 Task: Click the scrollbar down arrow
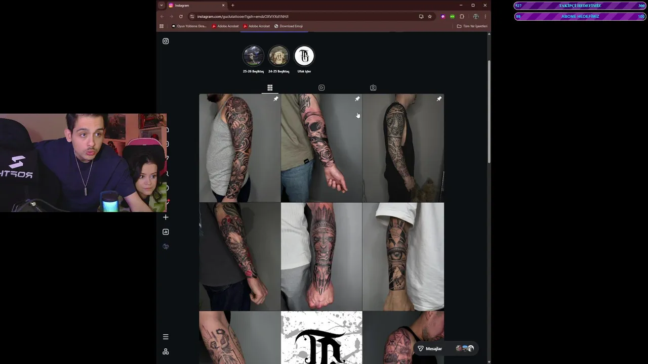tap(489, 361)
